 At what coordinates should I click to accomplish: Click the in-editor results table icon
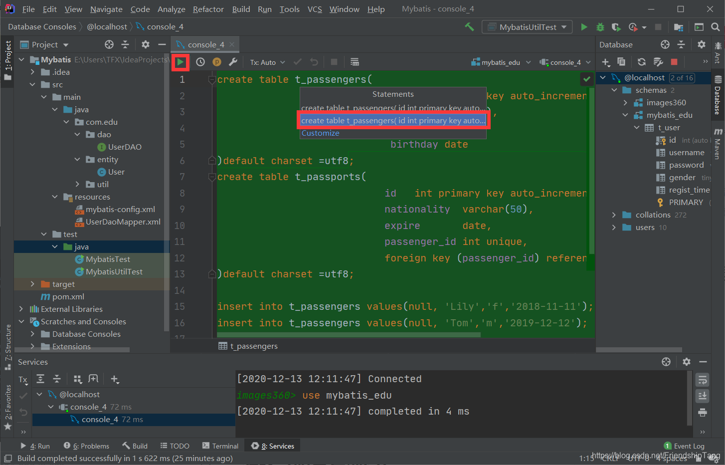(355, 62)
